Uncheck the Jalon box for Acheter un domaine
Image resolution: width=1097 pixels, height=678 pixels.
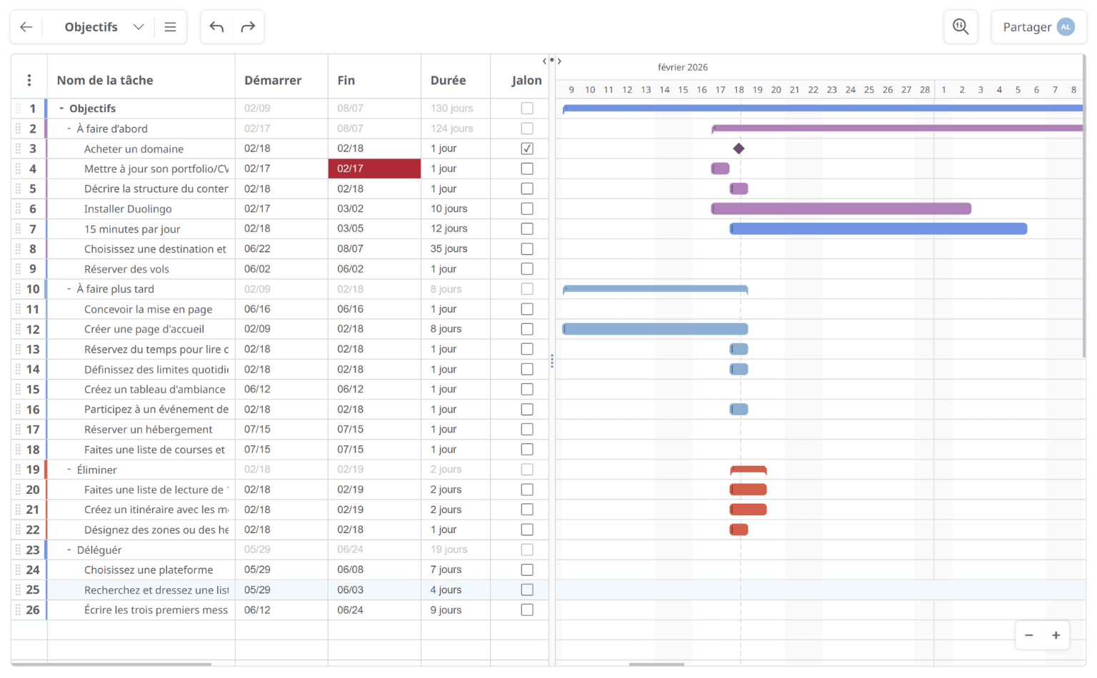pos(526,148)
